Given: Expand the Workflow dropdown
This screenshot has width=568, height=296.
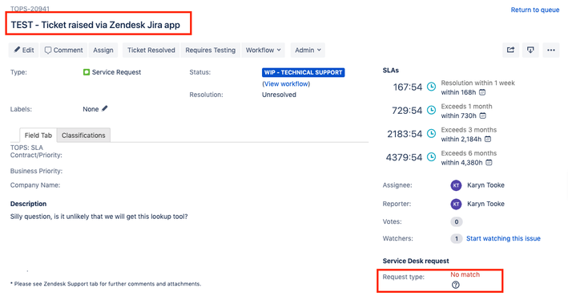Looking at the screenshot, I should tap(264, 50).
